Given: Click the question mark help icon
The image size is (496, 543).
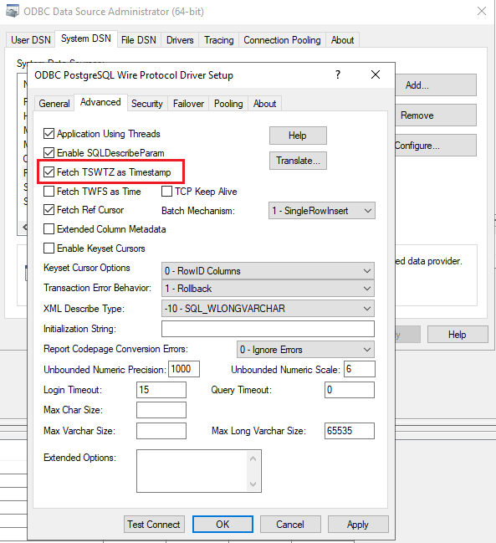Looking at the screenshot, I should point(338,74).
